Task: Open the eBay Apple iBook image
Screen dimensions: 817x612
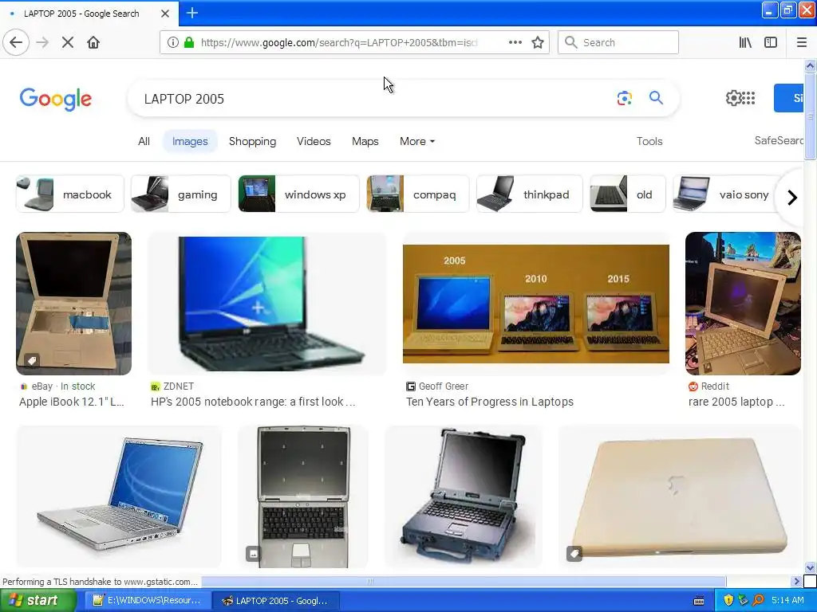Action: click(x=73, y=304)
